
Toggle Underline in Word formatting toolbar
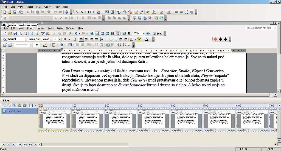click(x=75, y=39)
